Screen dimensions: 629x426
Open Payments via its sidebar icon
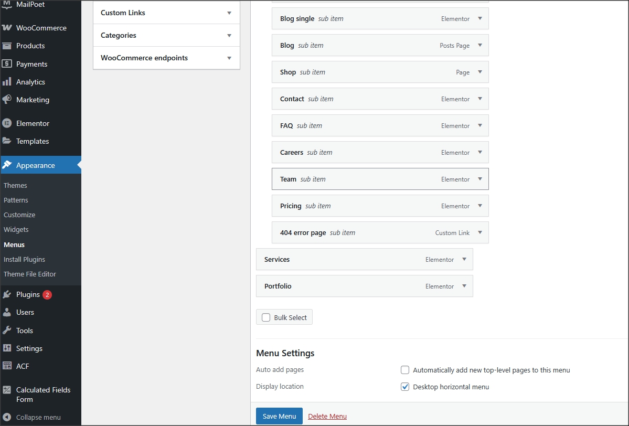tap(7, 64)
